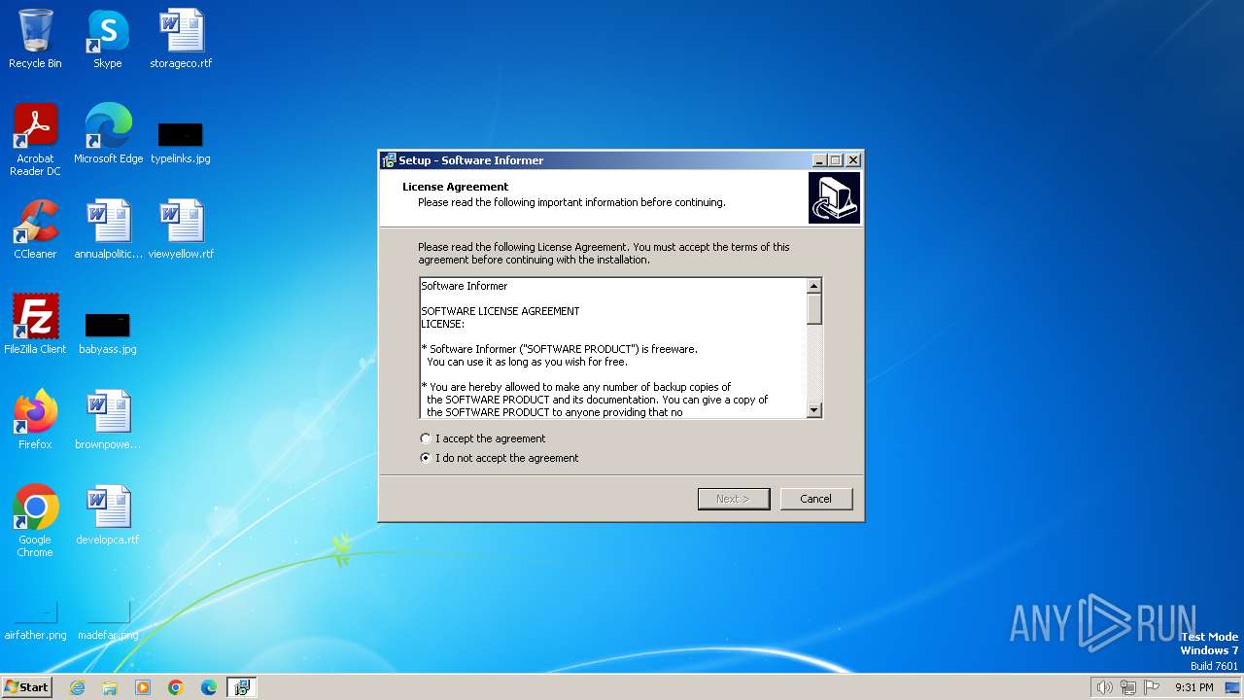Screen dimensions: 1244x700
Task: Click the 'SOFTWARE LICENSE AGREEMENT' text line
Action: click(500, 311)
